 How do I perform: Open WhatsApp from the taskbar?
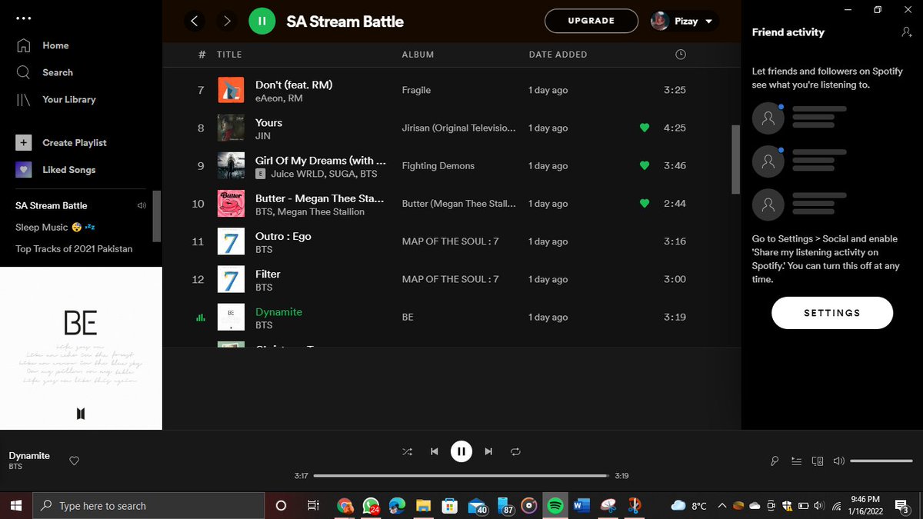(x=371, y=505)
